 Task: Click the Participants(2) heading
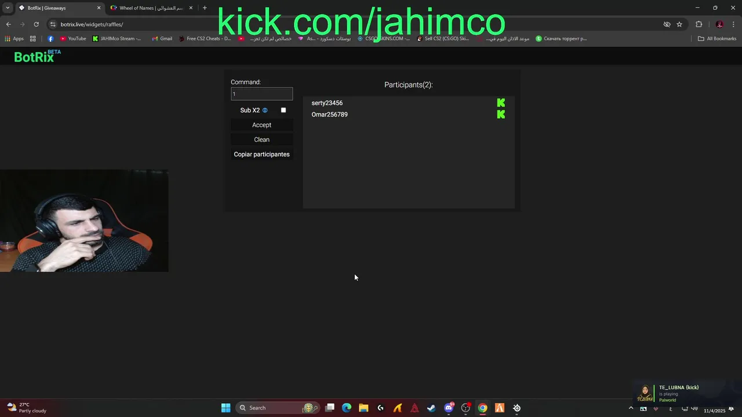click(x=408, y=85)
